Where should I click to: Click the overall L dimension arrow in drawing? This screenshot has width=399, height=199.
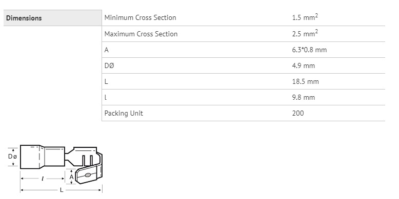coord(62,190)
